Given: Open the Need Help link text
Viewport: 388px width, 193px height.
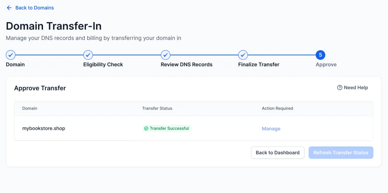Looking at the screenshot, I should point(356,88).
